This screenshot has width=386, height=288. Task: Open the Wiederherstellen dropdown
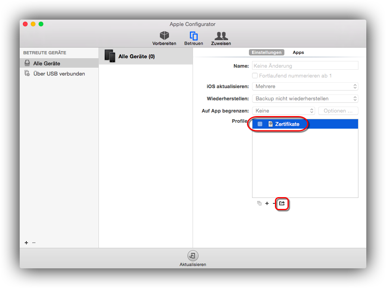point(305,99)
